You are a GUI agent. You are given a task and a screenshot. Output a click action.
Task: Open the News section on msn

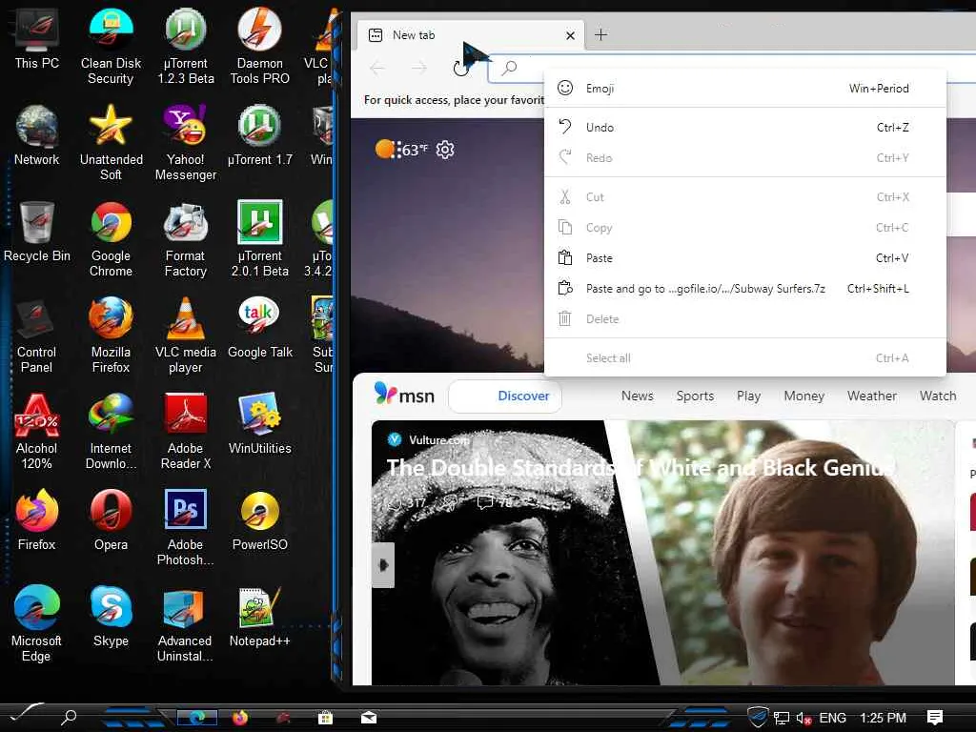click(x=638, y=396)
